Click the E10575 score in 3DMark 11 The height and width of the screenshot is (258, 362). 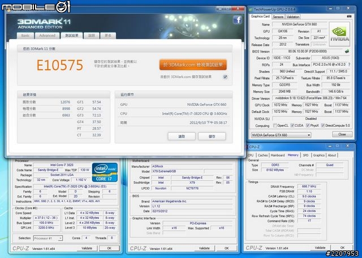click(x=60, y=65)
